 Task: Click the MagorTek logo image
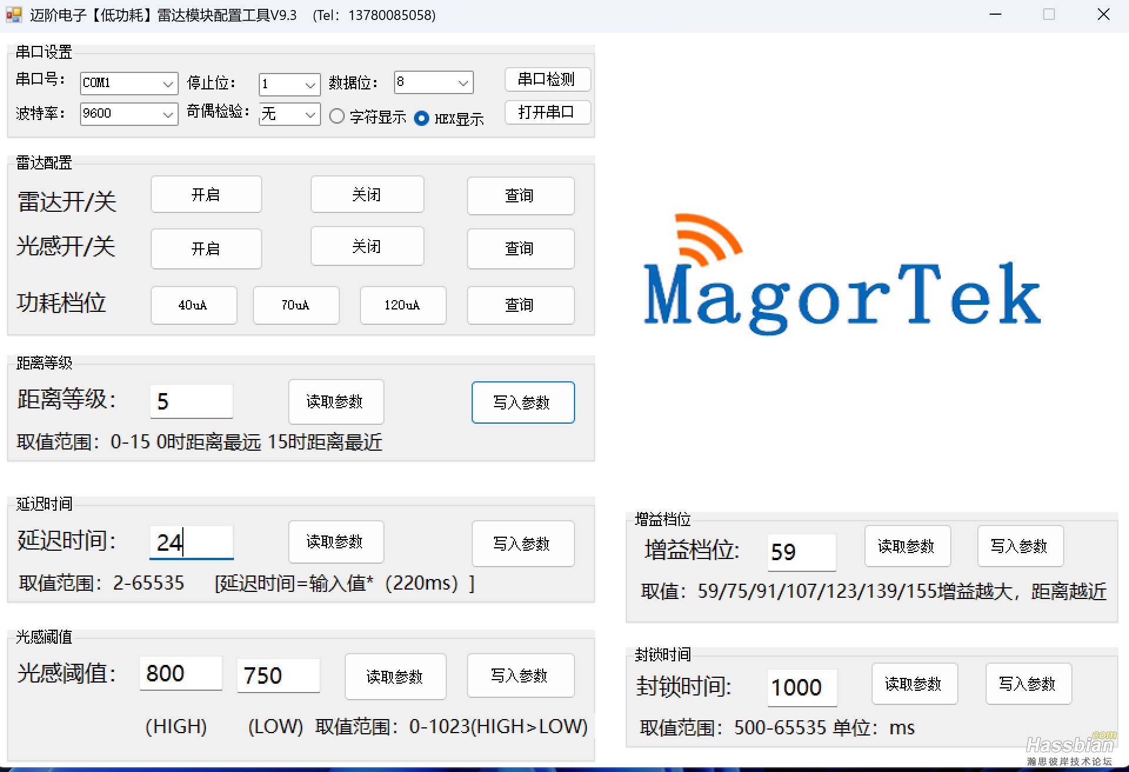(x=842, y=275)
